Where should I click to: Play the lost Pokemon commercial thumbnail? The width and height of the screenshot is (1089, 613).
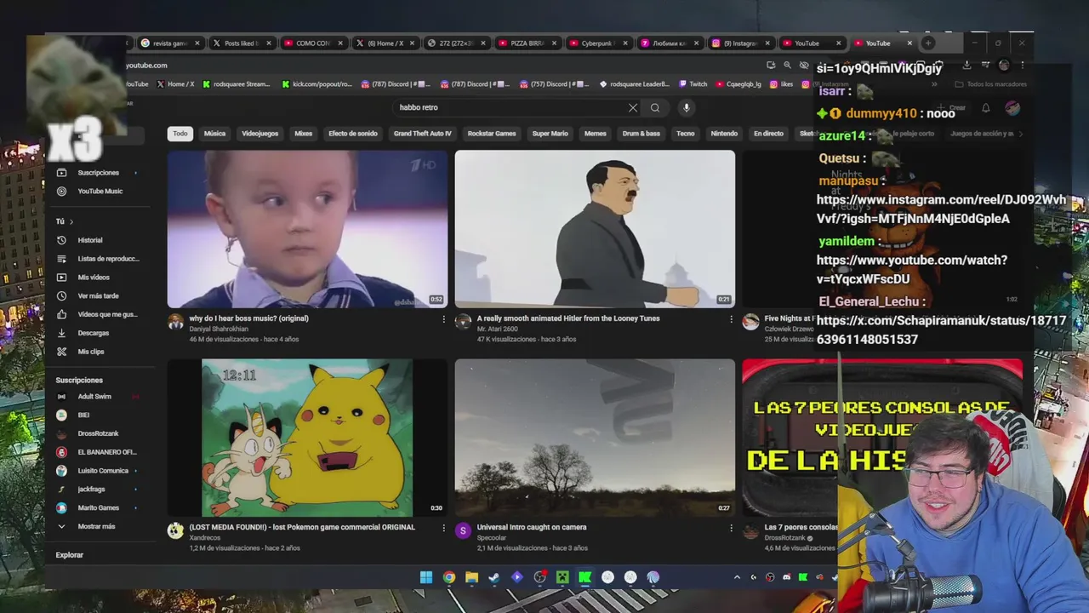pyautogui.click(x=307, y=438)
